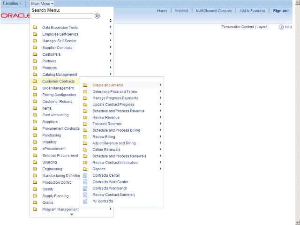Viewport: 300px width, 225px height.
Task: Open the Favorites dropdown
Action: coord(12,3)
